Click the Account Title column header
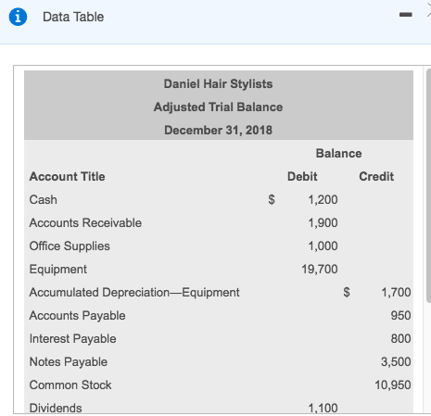 [x=67, y=177]
